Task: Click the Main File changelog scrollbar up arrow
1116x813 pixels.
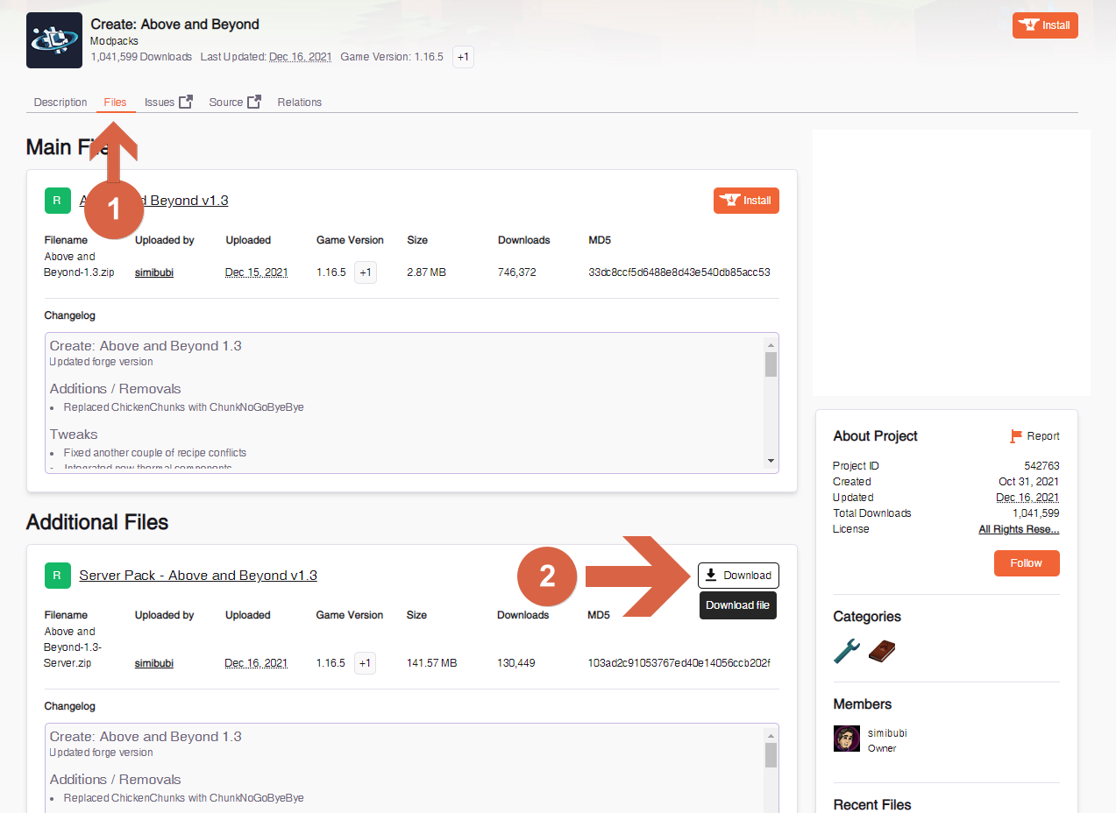Action: 771,344
